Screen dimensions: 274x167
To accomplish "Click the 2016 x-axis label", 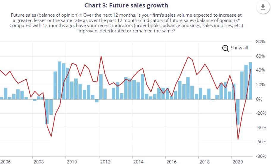I will (171, 162).
